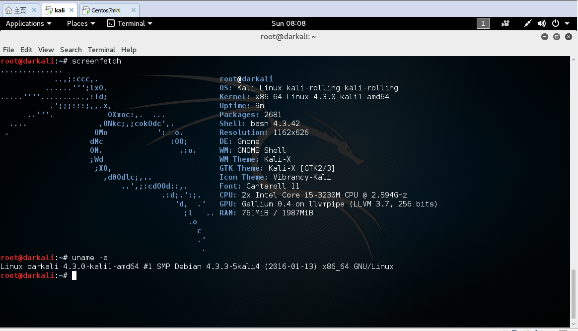Switch to the 主页 home tab
This screenshot has width=578, height=331.
tap(20, 10)
